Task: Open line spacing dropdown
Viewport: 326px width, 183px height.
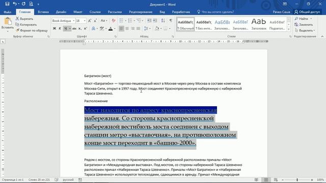Action: (147, 28)
